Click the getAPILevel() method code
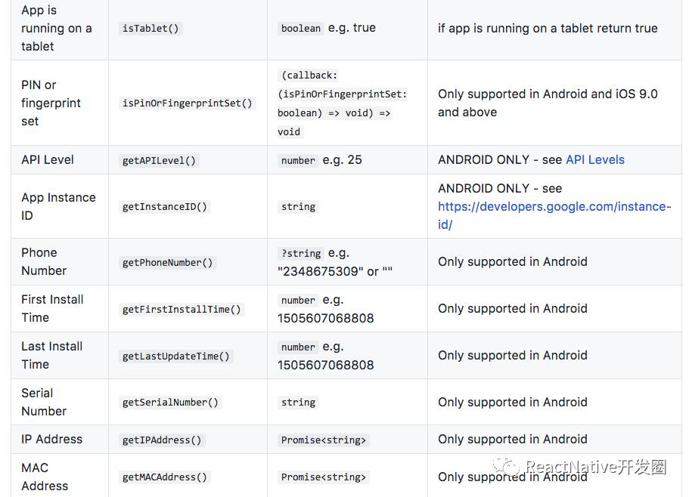689x497 pixels. (x=159, y=160)
